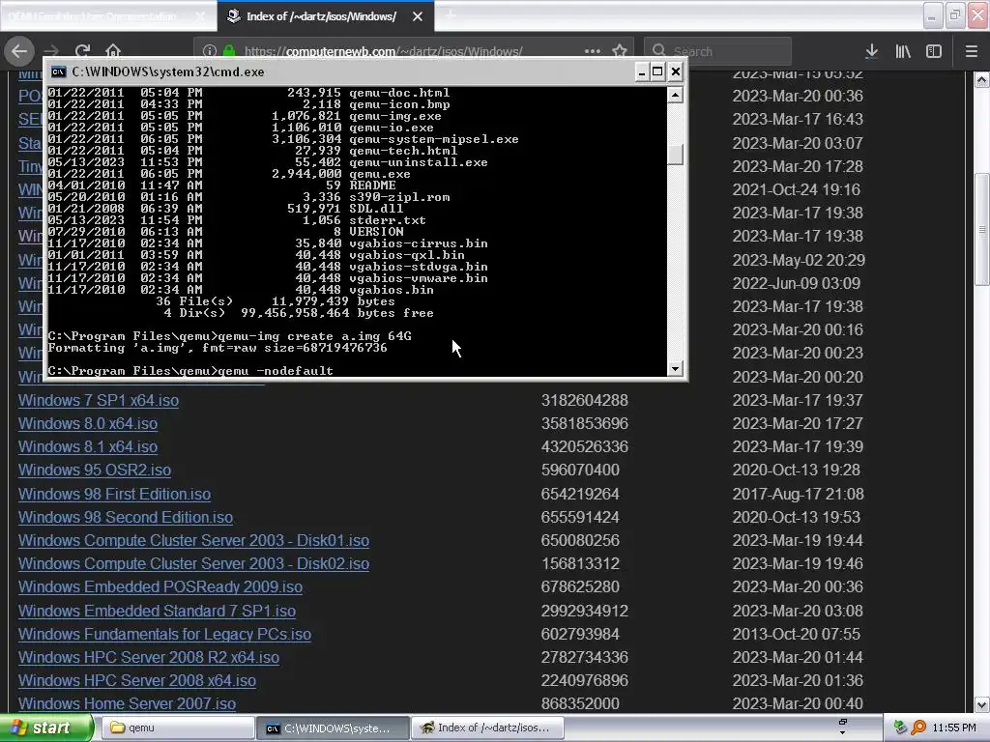Viewport: 990px width, 742px height.
Task: Open the page actions three-dot menu
Action: (593, 51)
